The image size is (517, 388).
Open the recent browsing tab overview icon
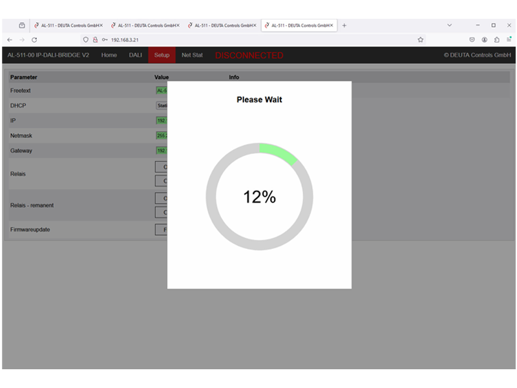click(21, 25)
